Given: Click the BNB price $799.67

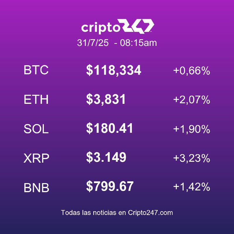Looking at the screenshot, I should pos(110,186).
